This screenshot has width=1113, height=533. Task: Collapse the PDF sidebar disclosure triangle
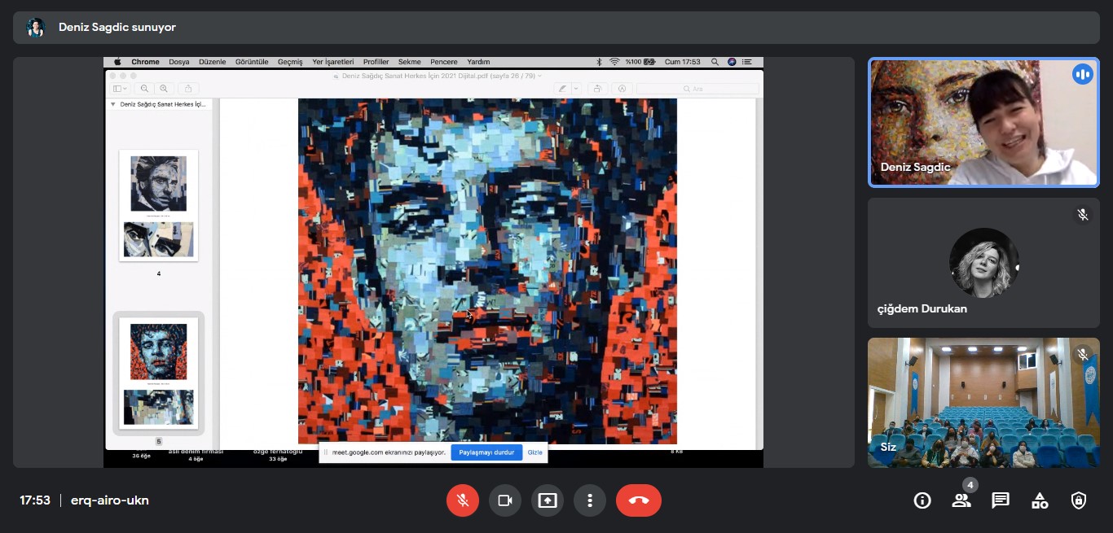112,104
